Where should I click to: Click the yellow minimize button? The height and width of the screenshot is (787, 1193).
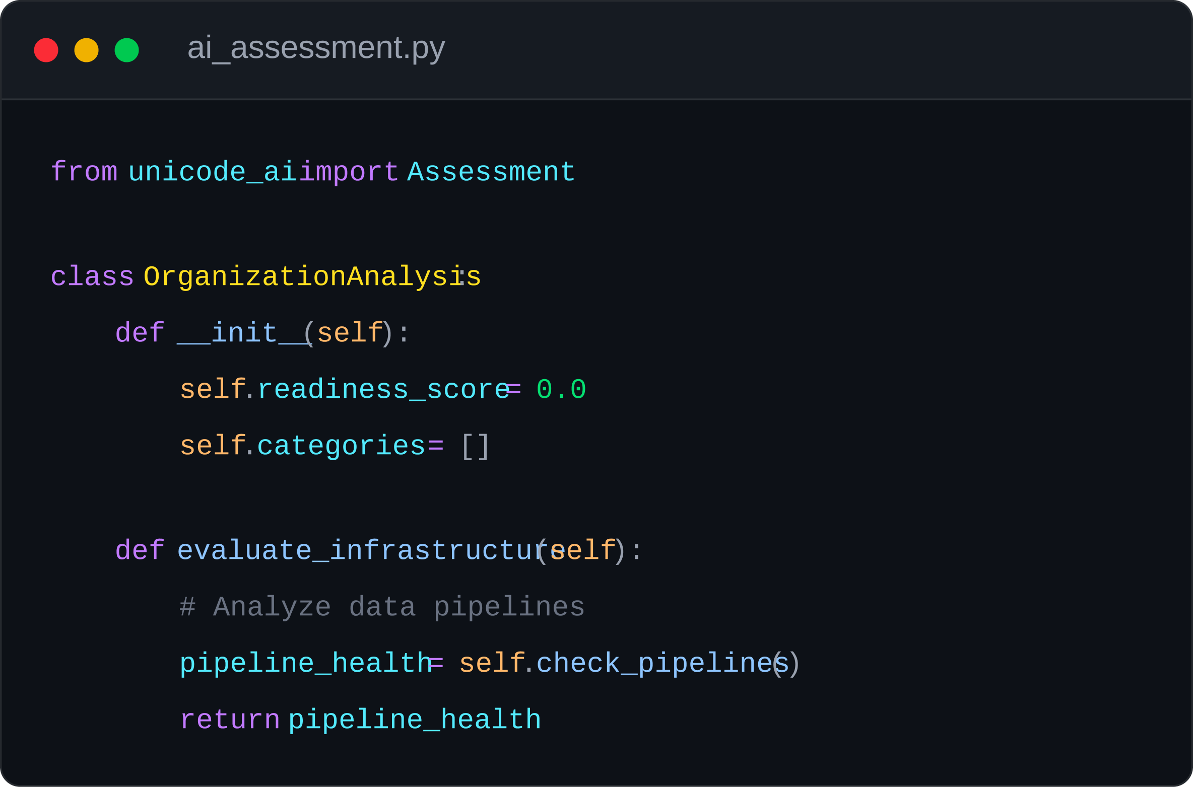point(86,50)
